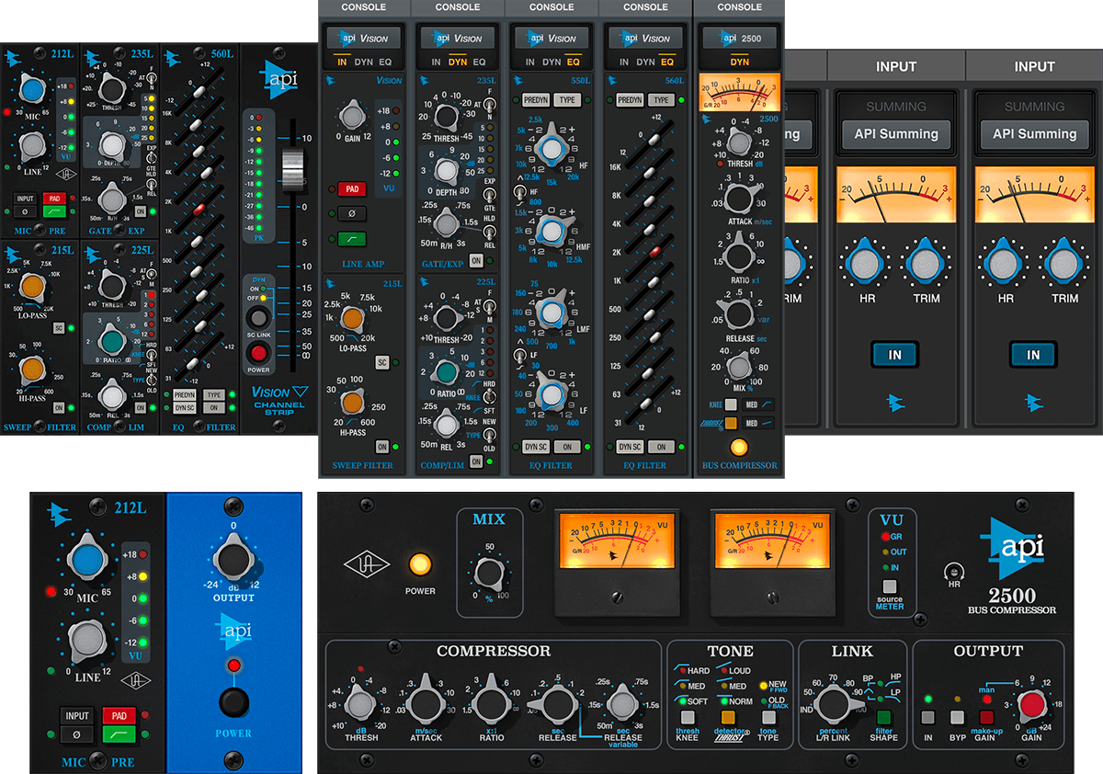Image resolution: width=1103 pixels, height=774 pixels.
Task: Click source Meter button in VU section
Action: (889, 586)
